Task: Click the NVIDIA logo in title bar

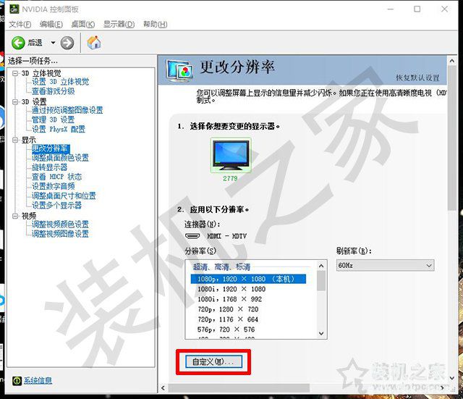Action: point(14,9)
